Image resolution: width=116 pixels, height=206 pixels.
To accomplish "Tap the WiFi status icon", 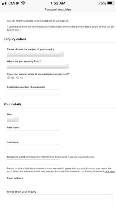I will coord(23,3).
